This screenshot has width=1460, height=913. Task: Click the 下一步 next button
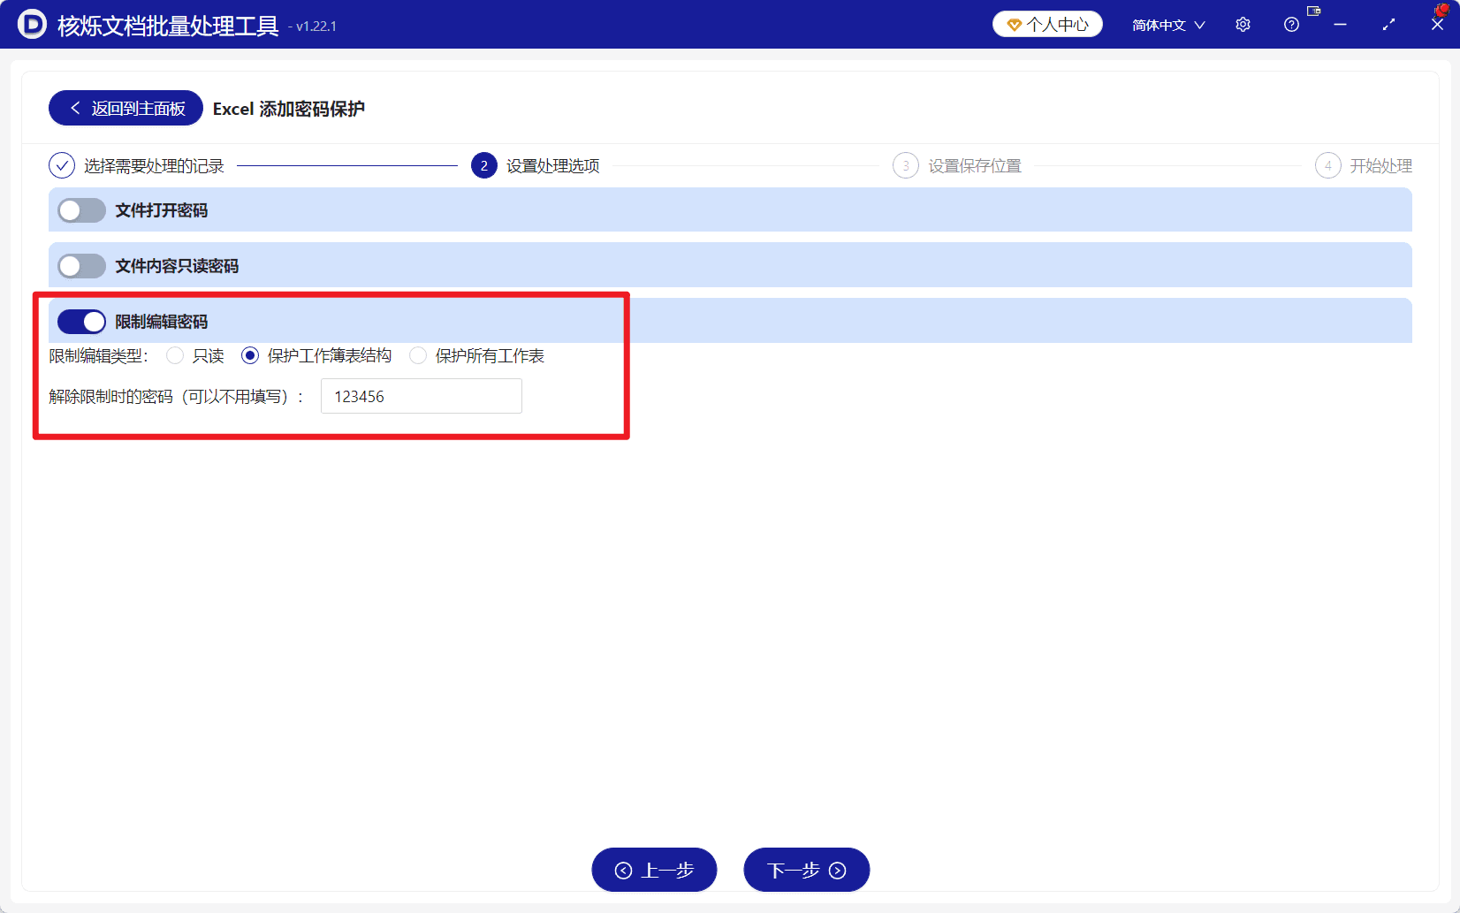(x=805, y=870)
